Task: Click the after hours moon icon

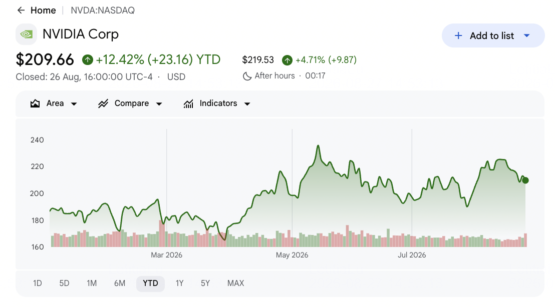Action: tap(247, 76)
